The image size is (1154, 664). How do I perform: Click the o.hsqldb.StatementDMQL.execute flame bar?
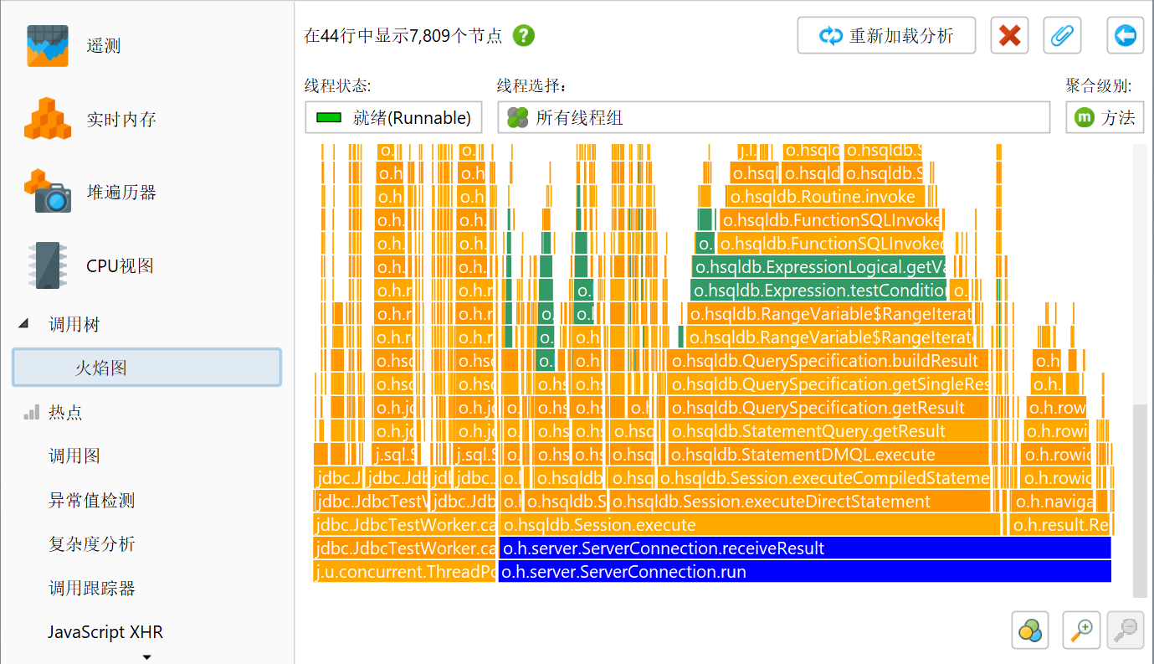tap(828, 455)
